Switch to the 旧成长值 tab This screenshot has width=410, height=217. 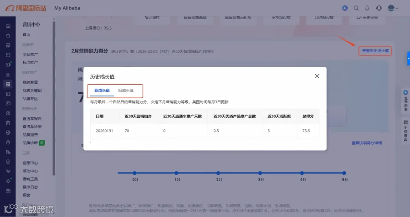126,91
